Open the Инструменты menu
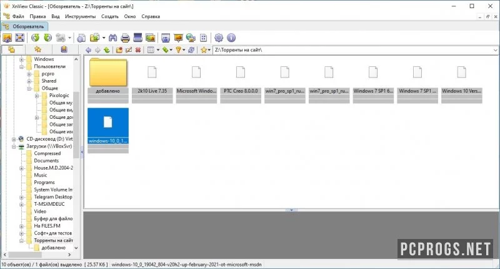The image size is (500, 269). (x=81, y=16)
